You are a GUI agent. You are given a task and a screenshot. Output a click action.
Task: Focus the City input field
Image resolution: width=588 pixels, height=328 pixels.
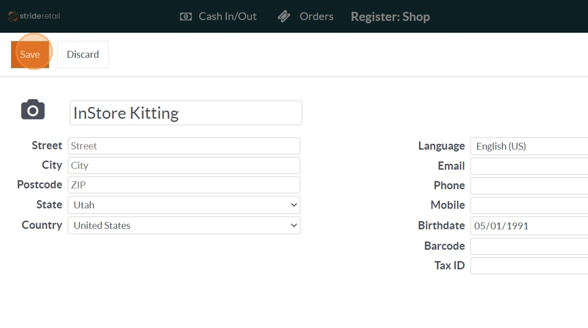[x=184, y=165]
